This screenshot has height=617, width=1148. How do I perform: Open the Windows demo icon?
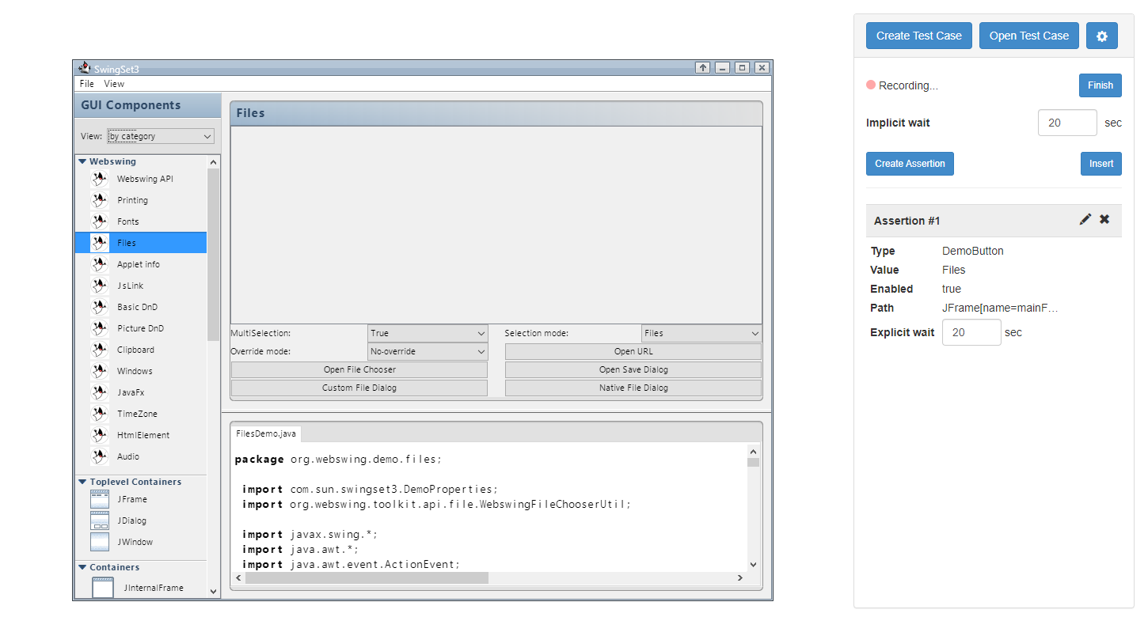point(100,371)
